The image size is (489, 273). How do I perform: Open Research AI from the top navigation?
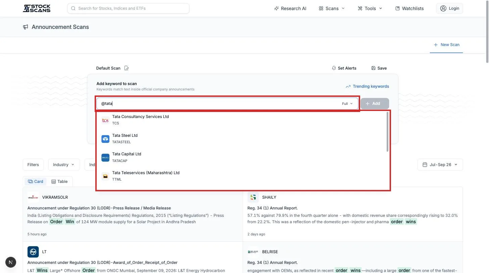pyautogui.click(x=290, y=8)
